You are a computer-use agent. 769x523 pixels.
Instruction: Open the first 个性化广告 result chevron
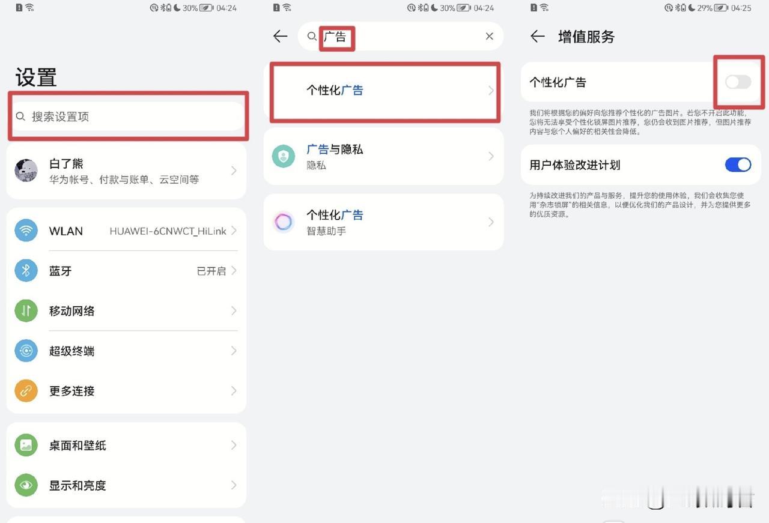(491, 91)
